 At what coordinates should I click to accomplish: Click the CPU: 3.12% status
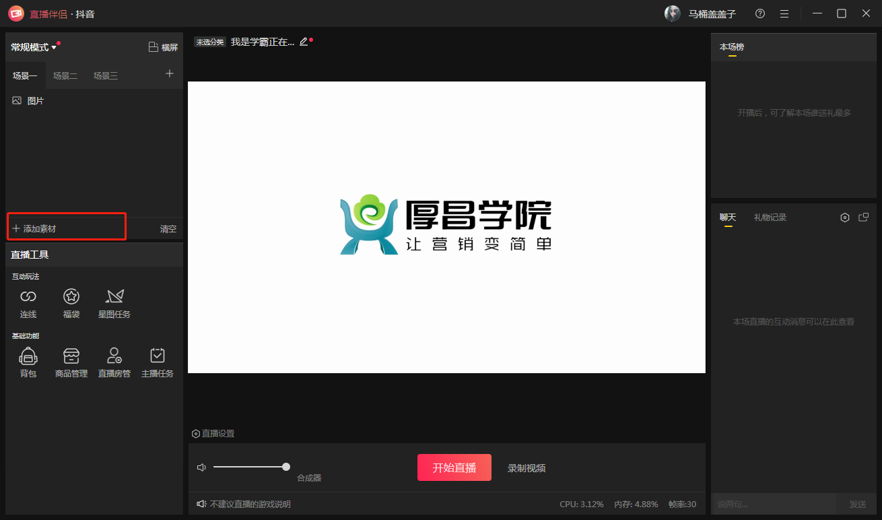(x=582, y=505)
